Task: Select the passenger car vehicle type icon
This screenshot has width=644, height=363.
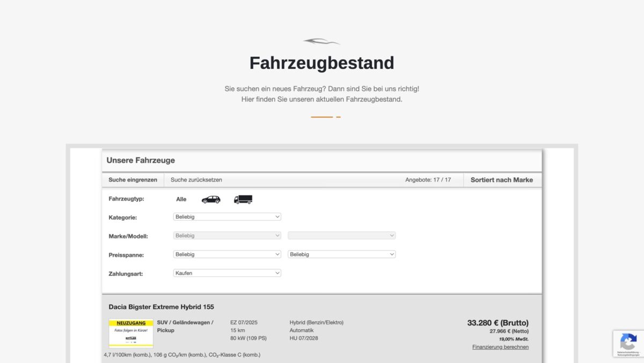Action: [x=211, y=199]
